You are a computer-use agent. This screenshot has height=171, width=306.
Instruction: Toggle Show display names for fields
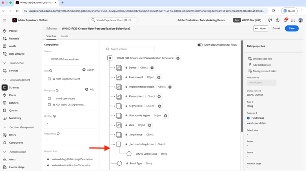(200, 45)
